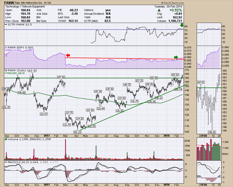Click the 140.12 price label
233x187 pixels.
[158, 98]
